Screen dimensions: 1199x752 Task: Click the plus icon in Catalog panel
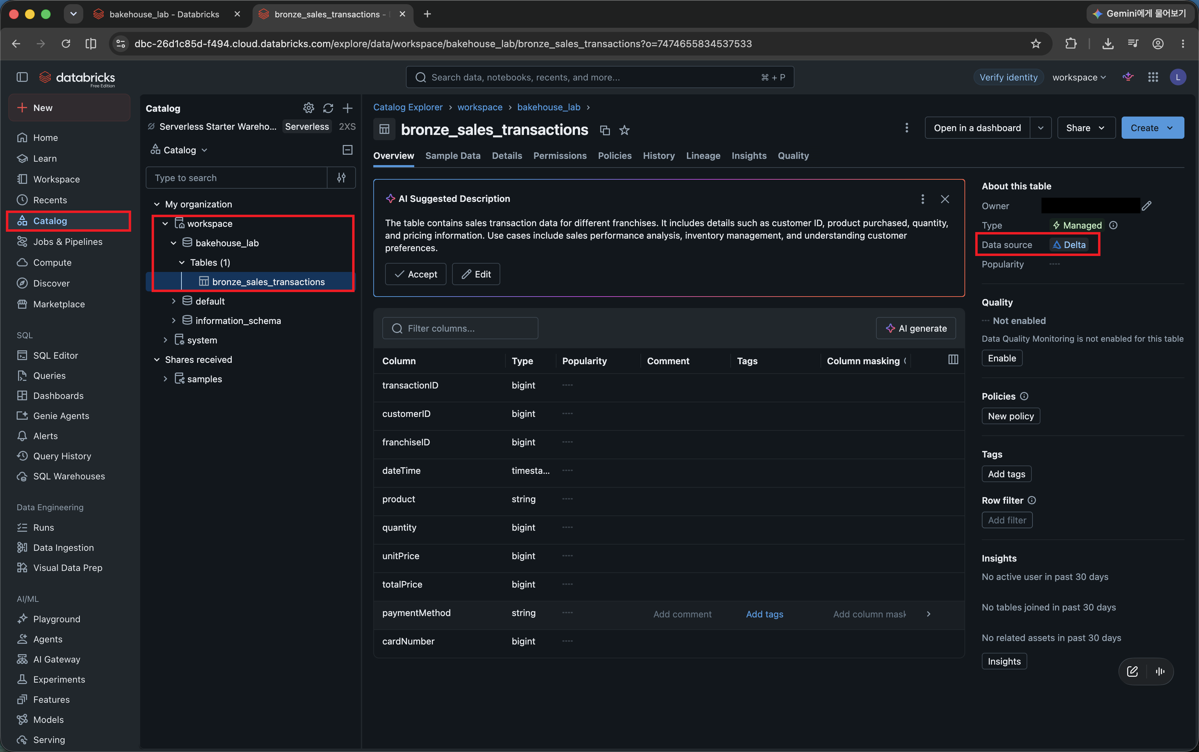348,108
